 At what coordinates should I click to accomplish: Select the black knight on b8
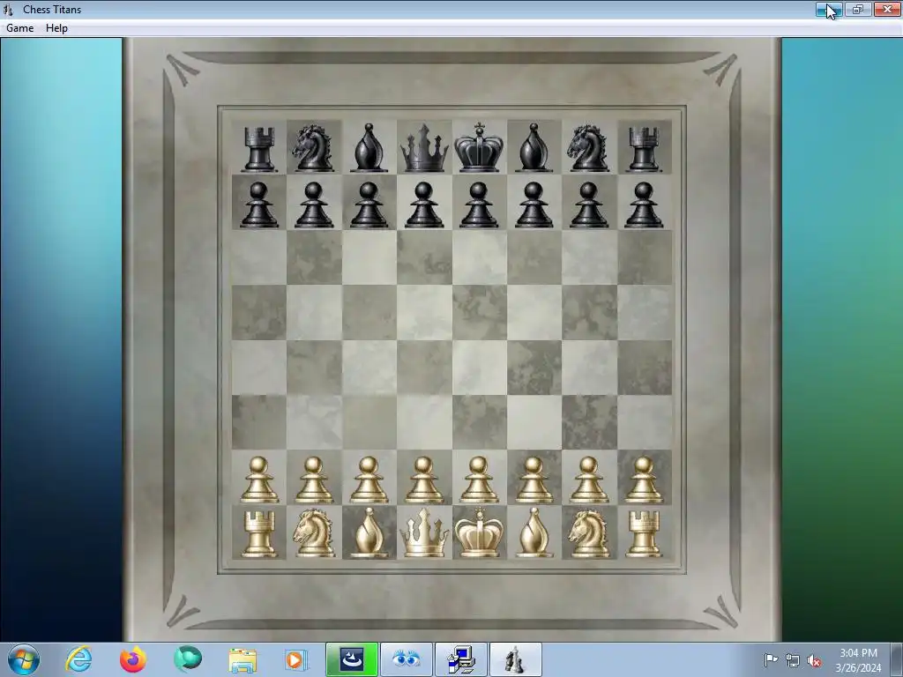coord(313,148)
